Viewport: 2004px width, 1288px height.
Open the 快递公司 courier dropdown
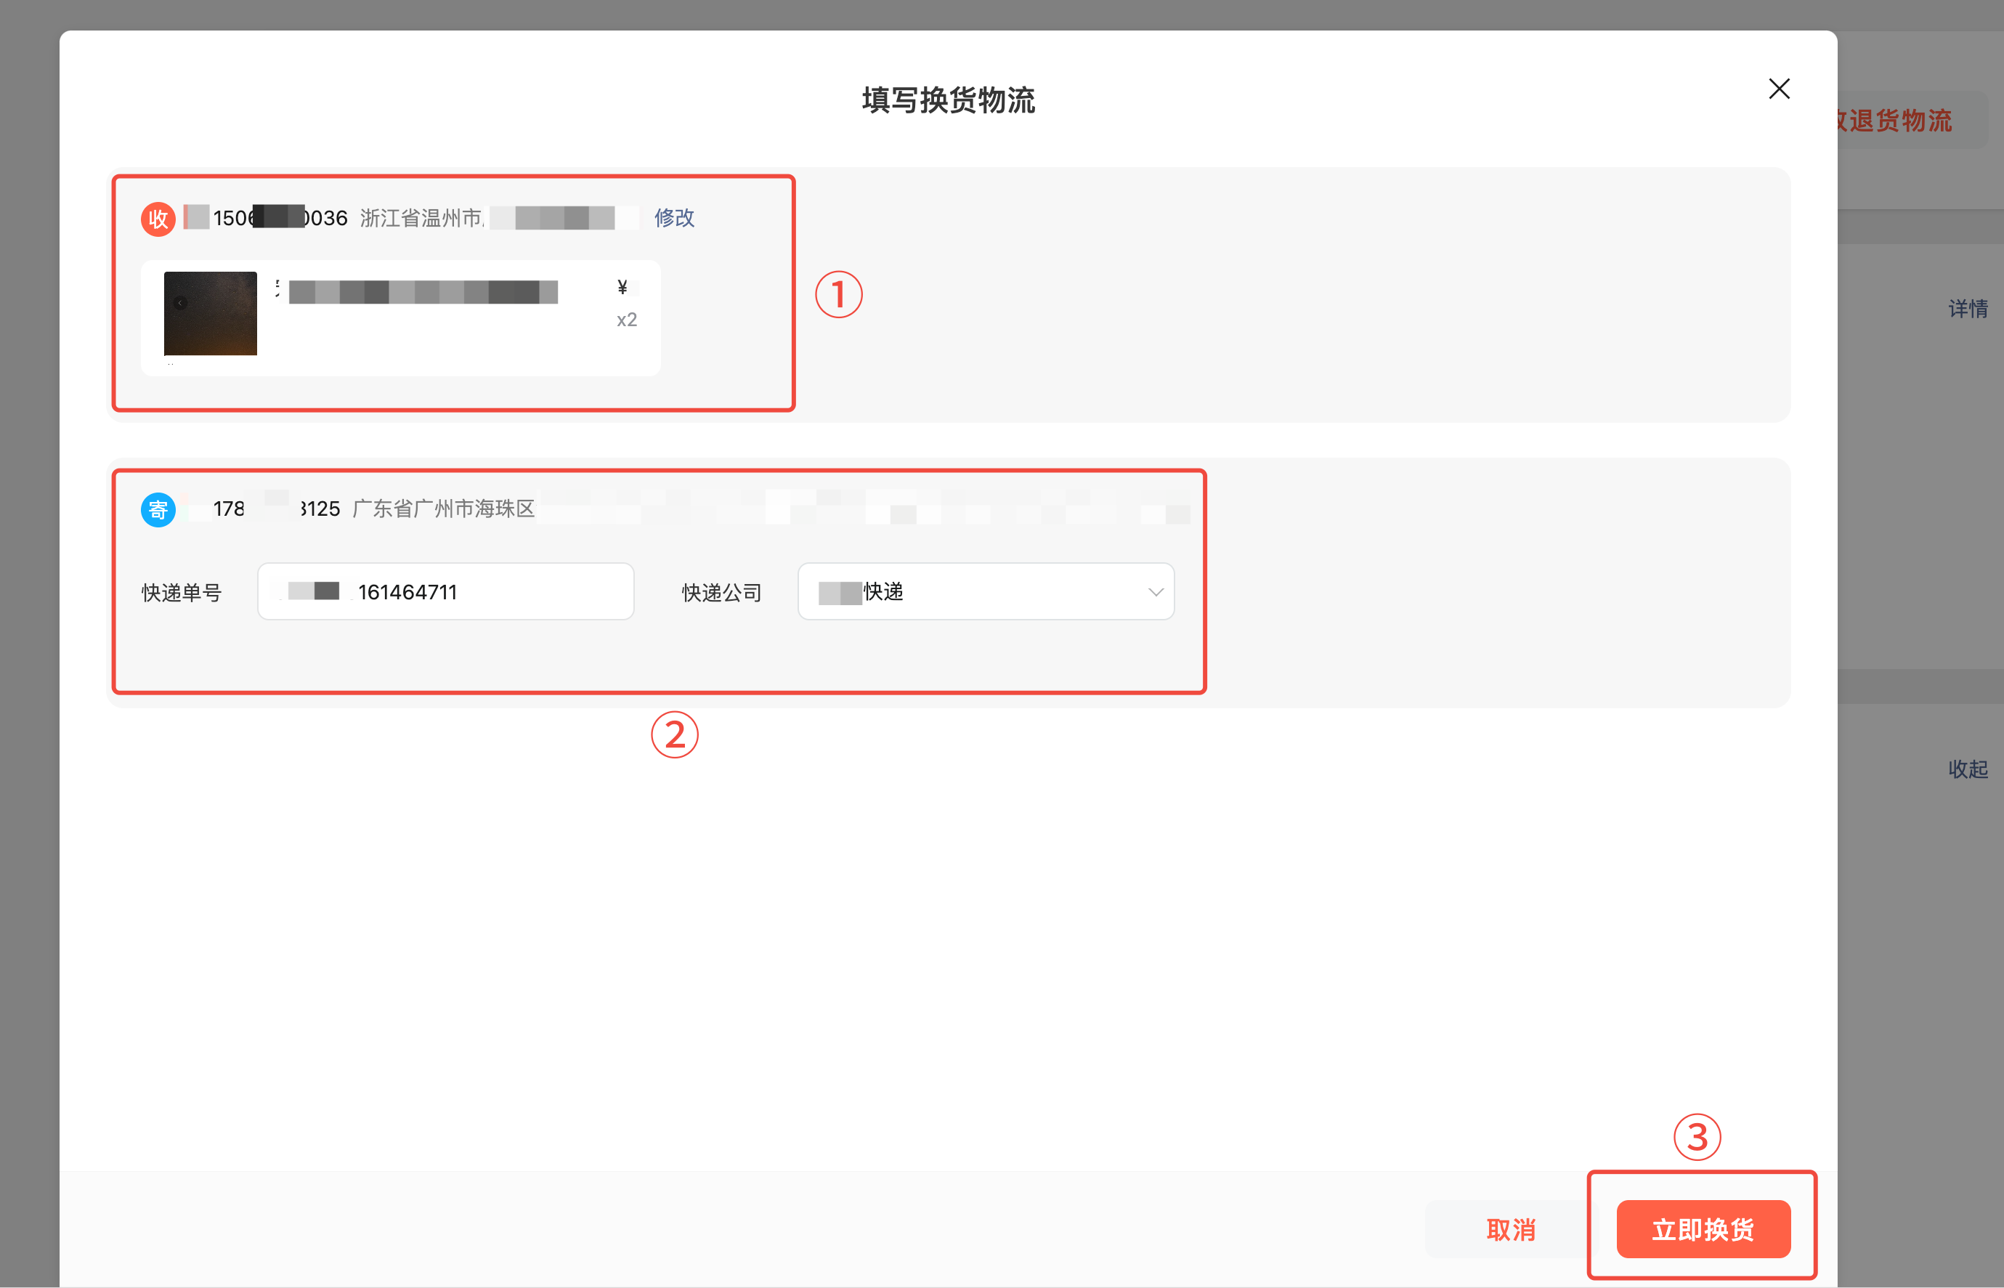tap(985, 591)
